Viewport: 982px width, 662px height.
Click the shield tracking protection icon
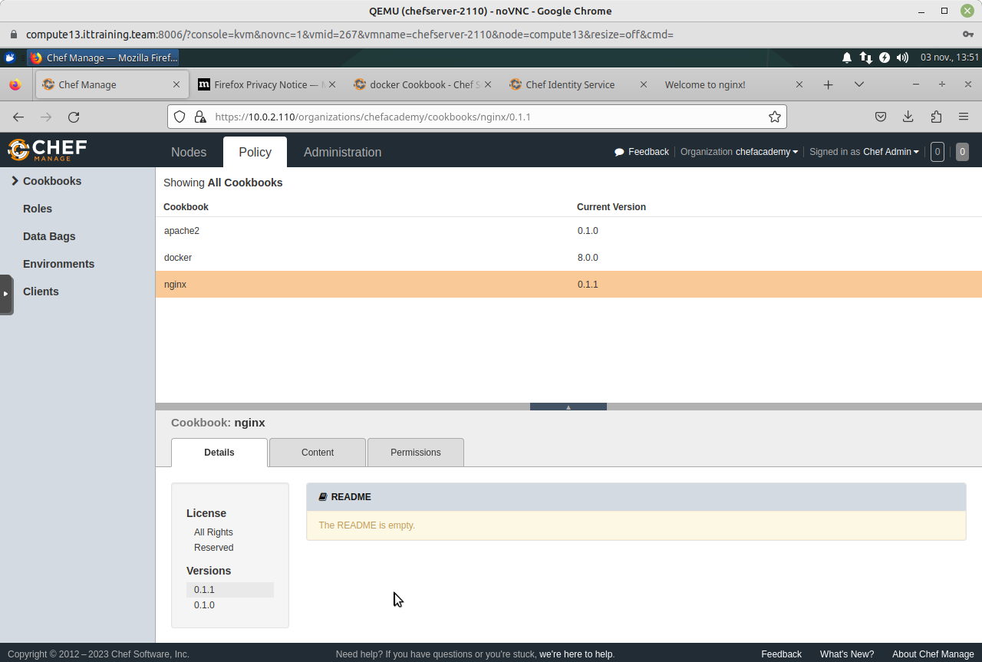pyautogui.click(x=180, y=117)
